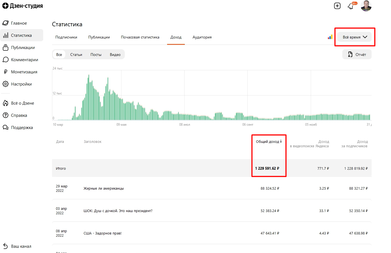Click Доход в видеопоиске Яндекса header
The height and width of the screenshot is (253, 391).
(x=309, y=144)
